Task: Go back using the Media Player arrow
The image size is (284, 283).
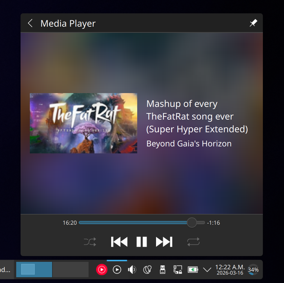Action: [x=30, y=23]
